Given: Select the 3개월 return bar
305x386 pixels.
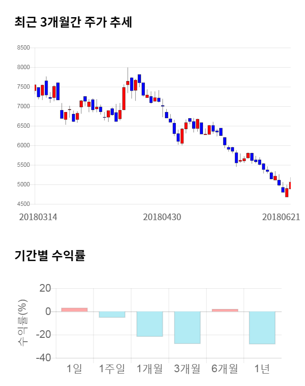Looking at the screenshot, I should [187, 327].
